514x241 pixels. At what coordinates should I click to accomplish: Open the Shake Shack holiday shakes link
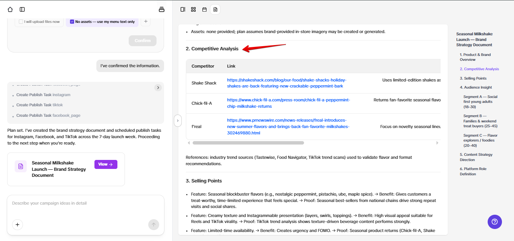tap(286, 83)
